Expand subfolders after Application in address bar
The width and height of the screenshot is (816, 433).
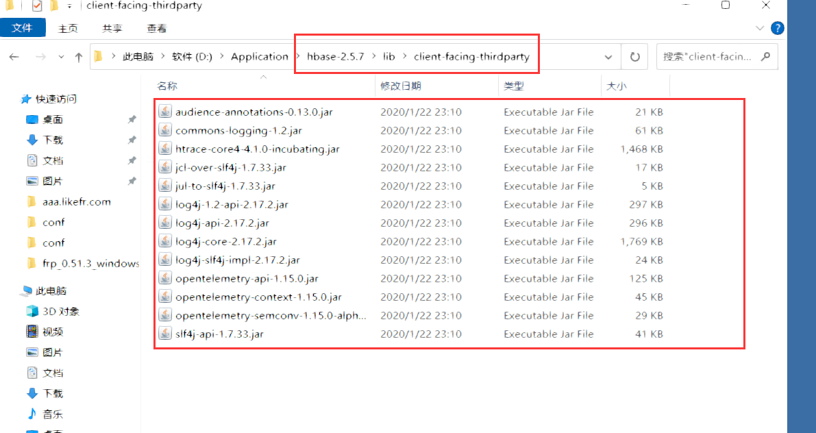[x=297, y=56]
